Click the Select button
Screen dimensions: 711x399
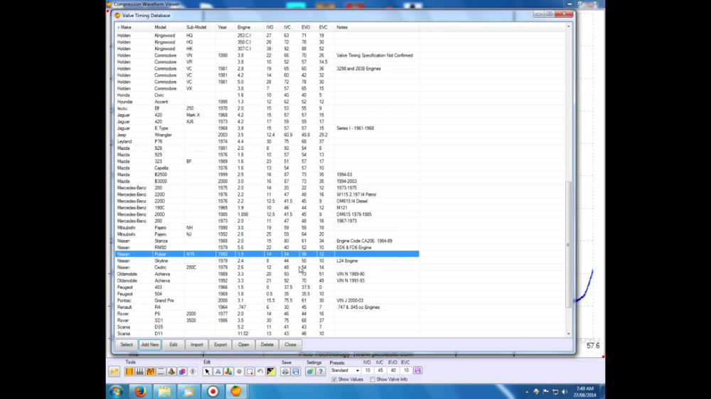coord(127,344)
